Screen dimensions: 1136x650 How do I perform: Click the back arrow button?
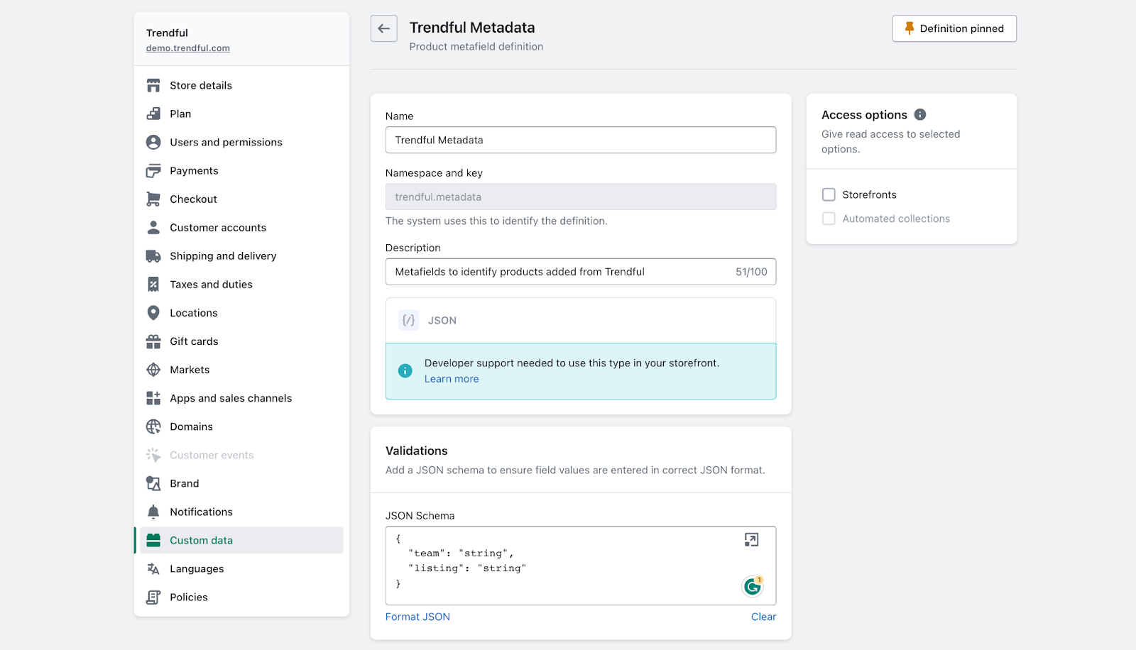tap(383, 29)
